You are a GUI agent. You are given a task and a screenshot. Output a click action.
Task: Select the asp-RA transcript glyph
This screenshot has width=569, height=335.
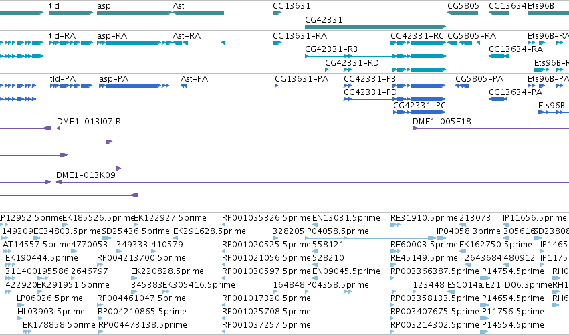click(134, 43)
